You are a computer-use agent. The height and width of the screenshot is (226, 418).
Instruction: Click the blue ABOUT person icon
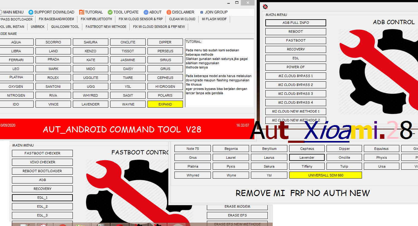pyautogui.click(x=146, y=12)
